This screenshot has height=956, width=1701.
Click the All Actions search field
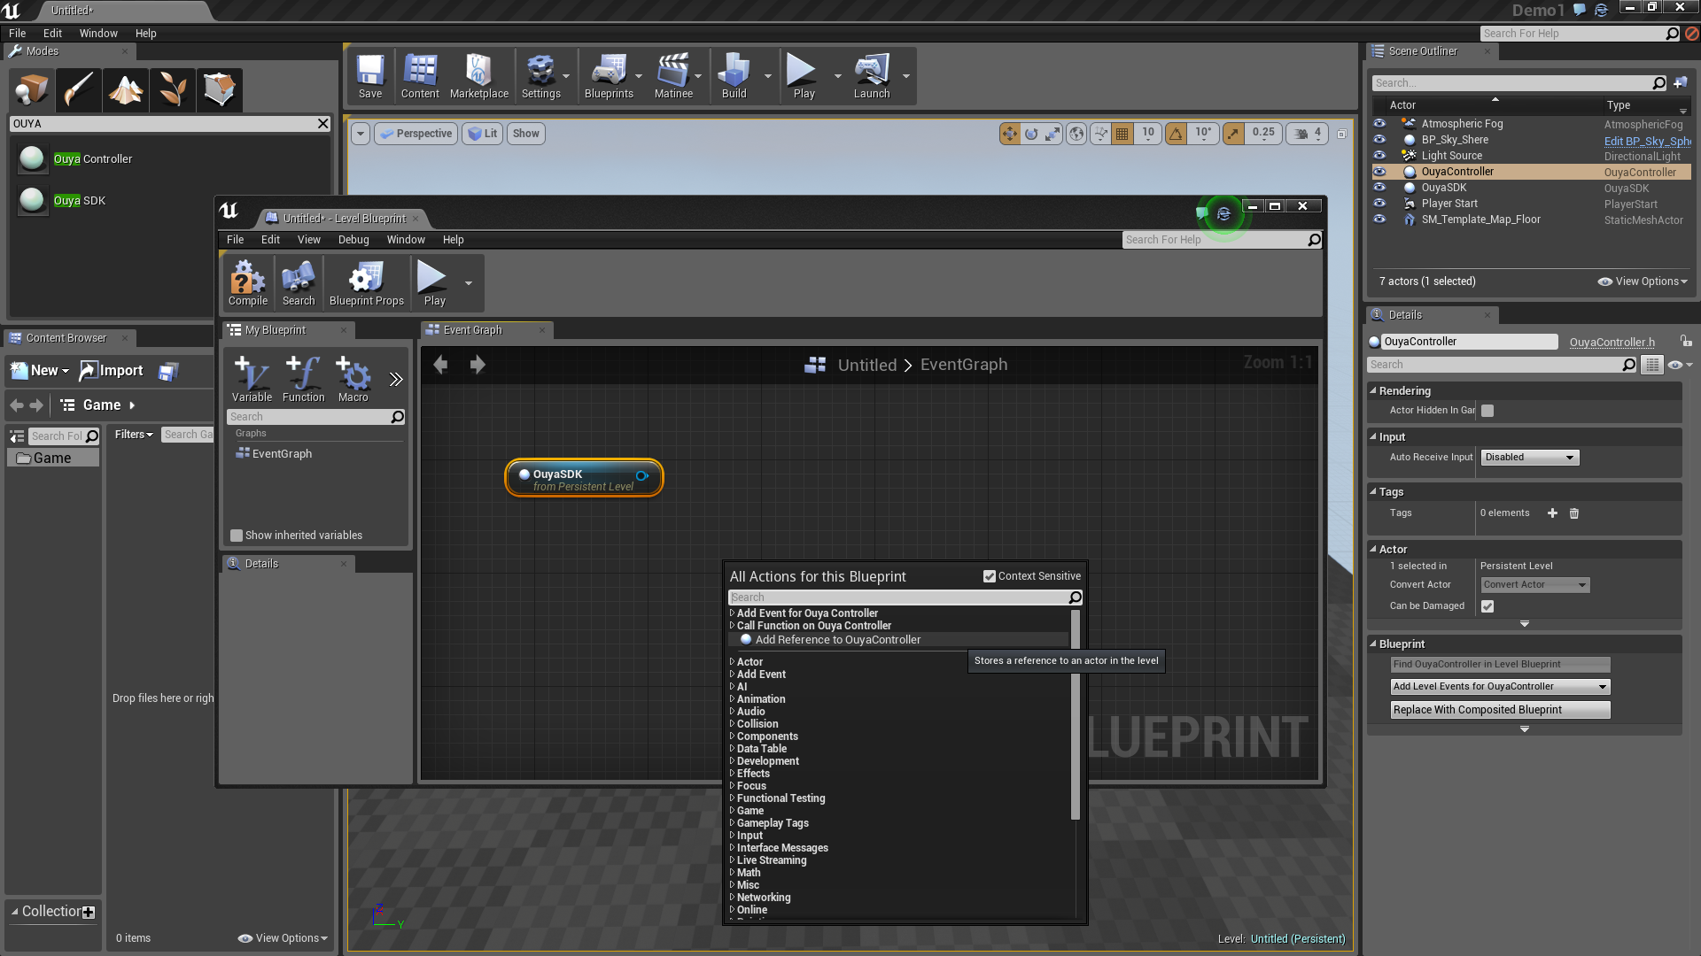[x=897, y=597]
